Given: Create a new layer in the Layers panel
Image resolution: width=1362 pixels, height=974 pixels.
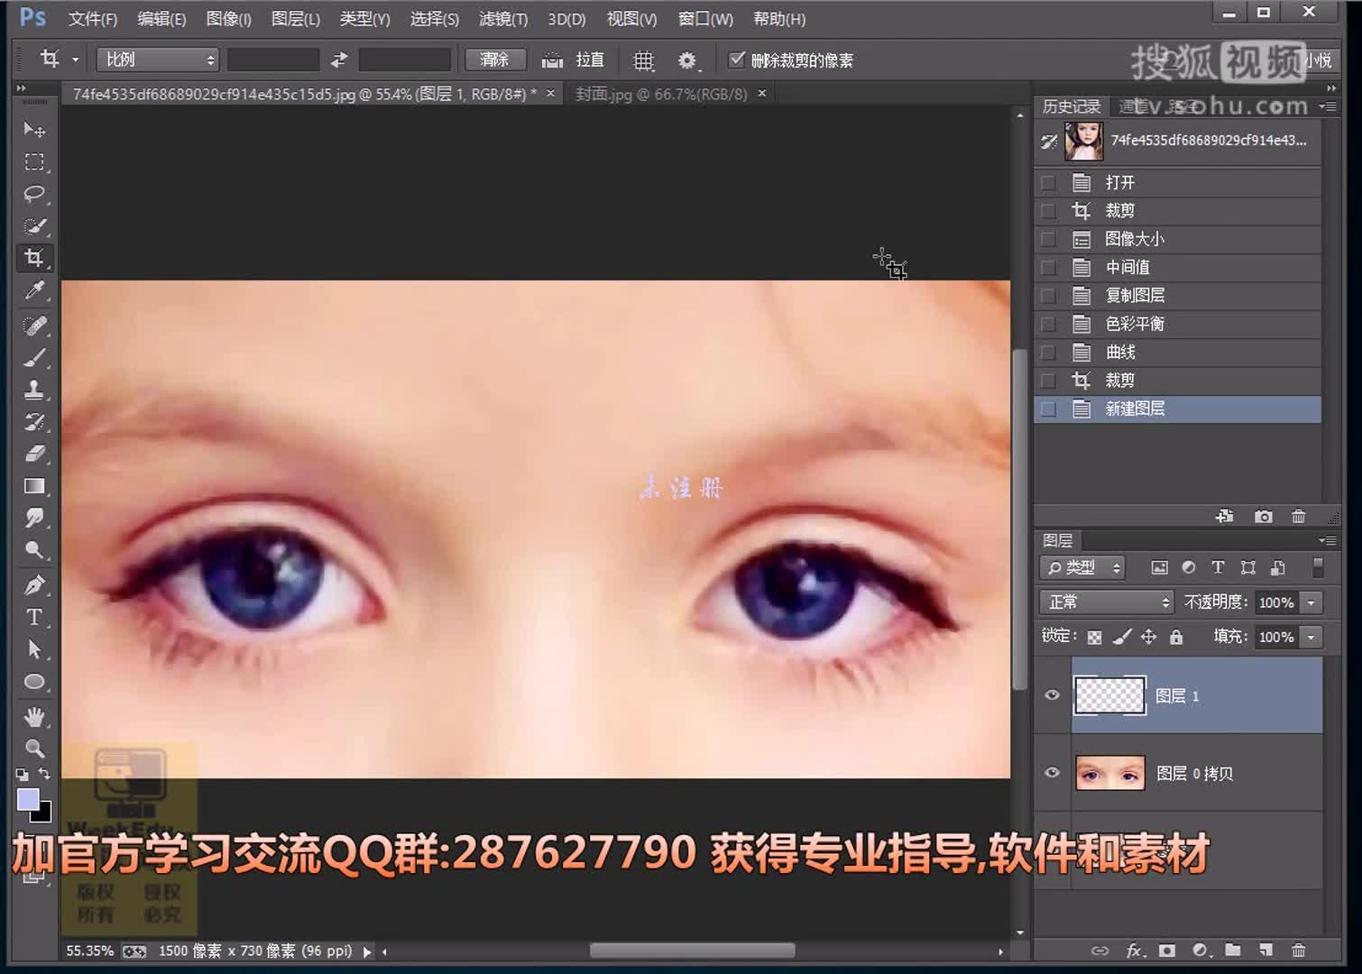Looking at the screenshot, I should point(1265,951).
